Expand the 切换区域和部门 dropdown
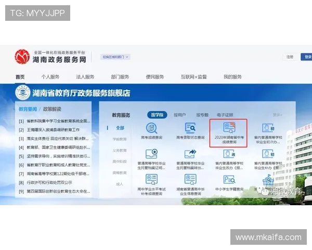312x250 pixels. pyautogui.click(x=115, y=57)
